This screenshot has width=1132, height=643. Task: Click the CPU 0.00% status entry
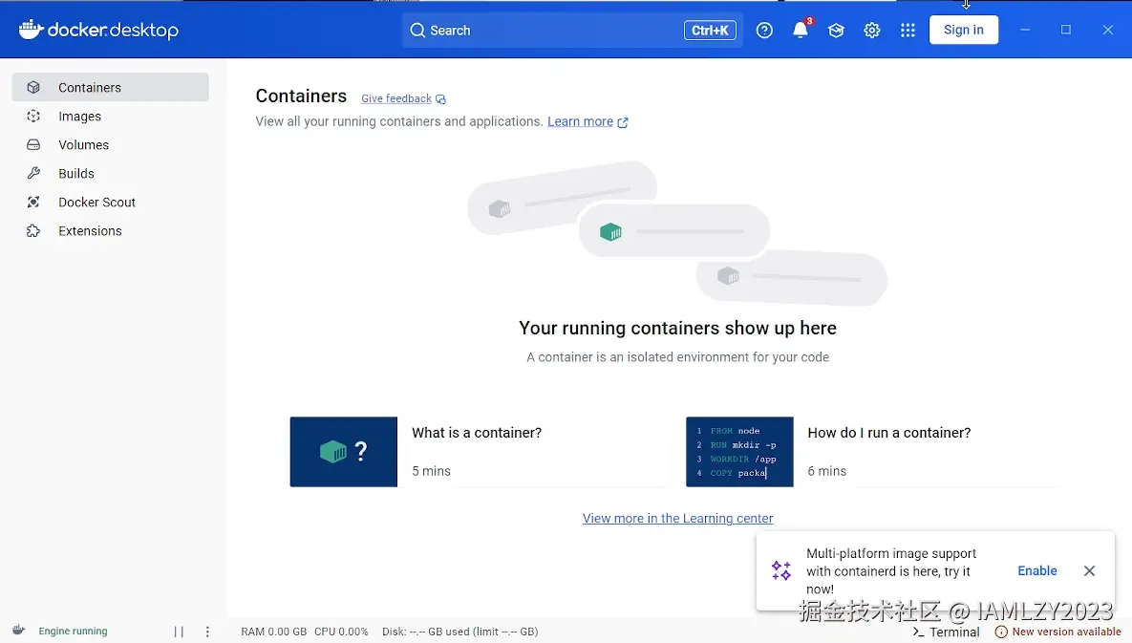coord(341,632)
